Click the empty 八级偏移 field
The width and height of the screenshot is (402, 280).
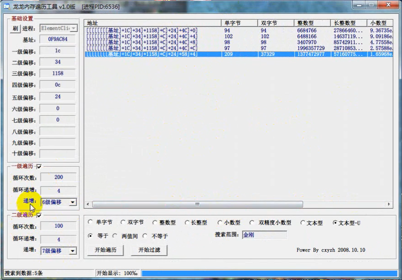point(58,131)
